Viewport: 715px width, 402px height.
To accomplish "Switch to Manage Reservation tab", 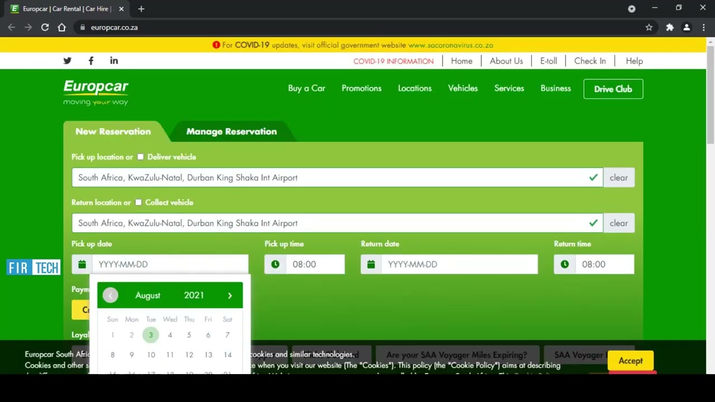I will coord(231,132).
